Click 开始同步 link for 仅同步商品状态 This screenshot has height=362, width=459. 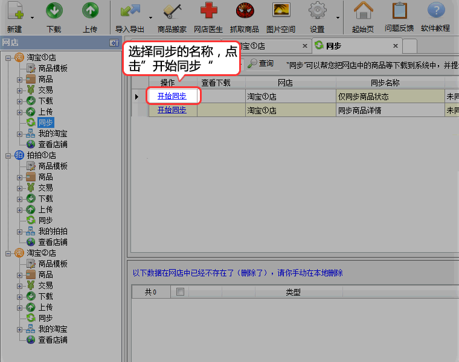pos(172,96)
